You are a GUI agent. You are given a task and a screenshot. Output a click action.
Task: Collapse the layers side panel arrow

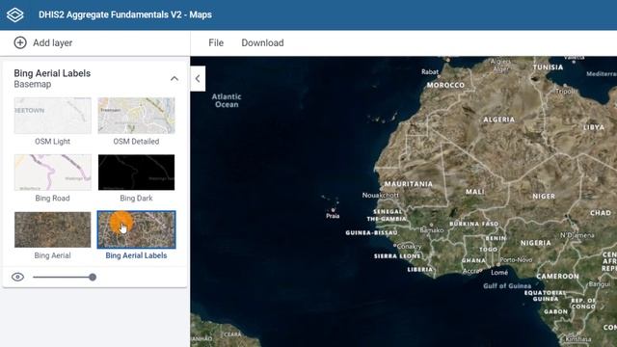coord(198,79)
